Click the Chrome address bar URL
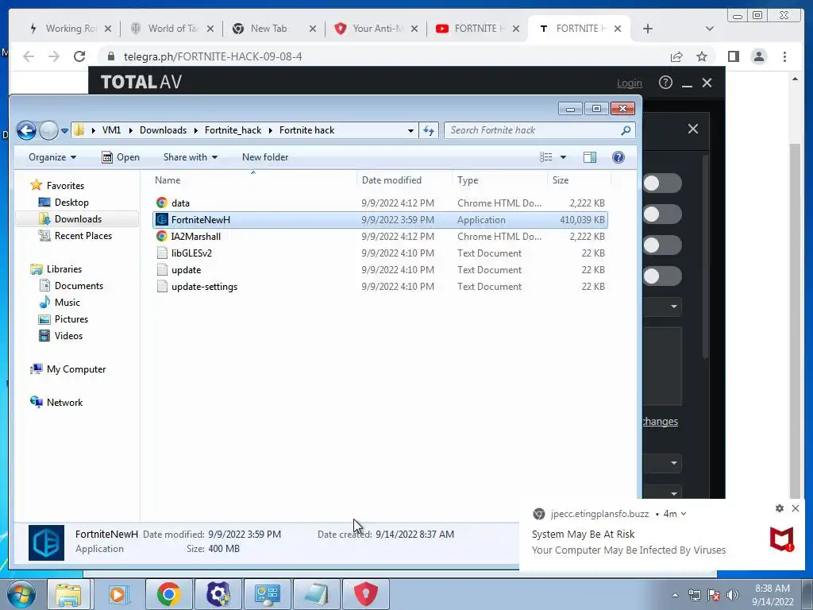The image size is (813, 610). (213, 56)
